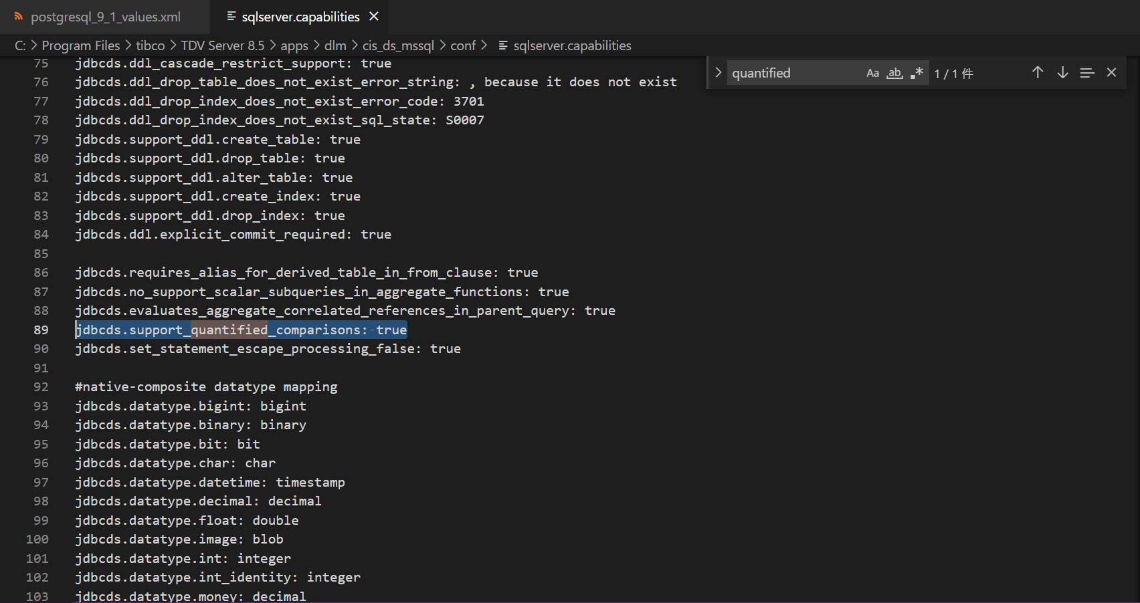The height and width of the screenshot is (603, 1140).
Task: Click value 3701 on line 77
Action: 468,102
